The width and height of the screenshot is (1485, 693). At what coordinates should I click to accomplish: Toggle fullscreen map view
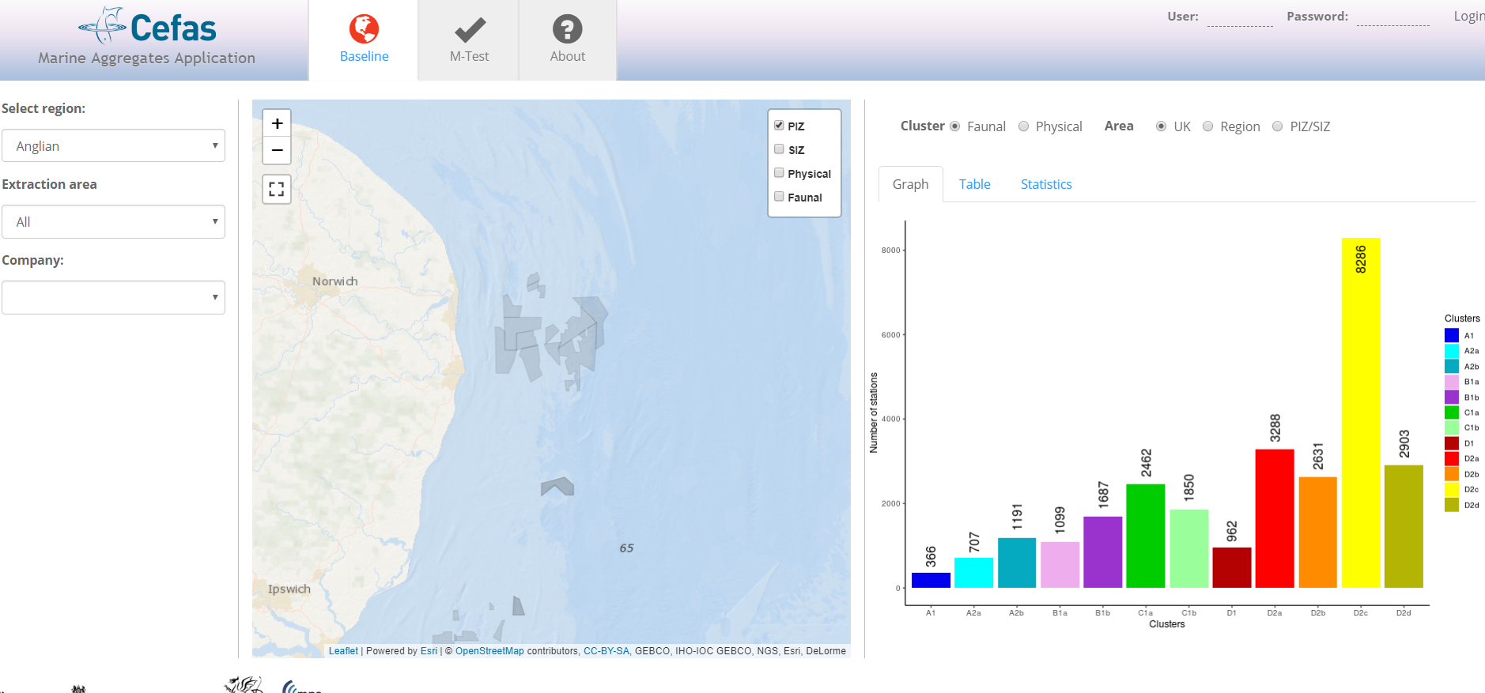pyautogui.click(x=277, y=190)
